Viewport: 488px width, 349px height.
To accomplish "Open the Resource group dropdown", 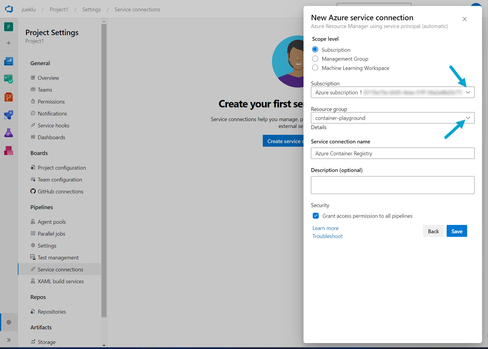I will point(468,118).
